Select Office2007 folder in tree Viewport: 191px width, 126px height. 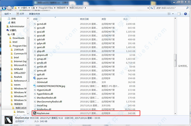20,73
